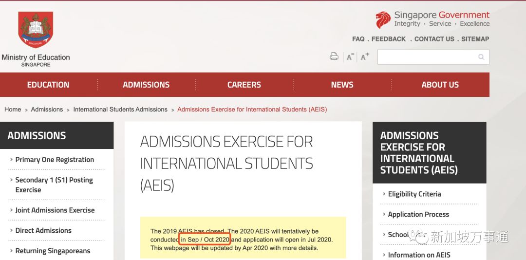Click the printer icon
This screenshot has height=260, width=526.
point(334,56)
